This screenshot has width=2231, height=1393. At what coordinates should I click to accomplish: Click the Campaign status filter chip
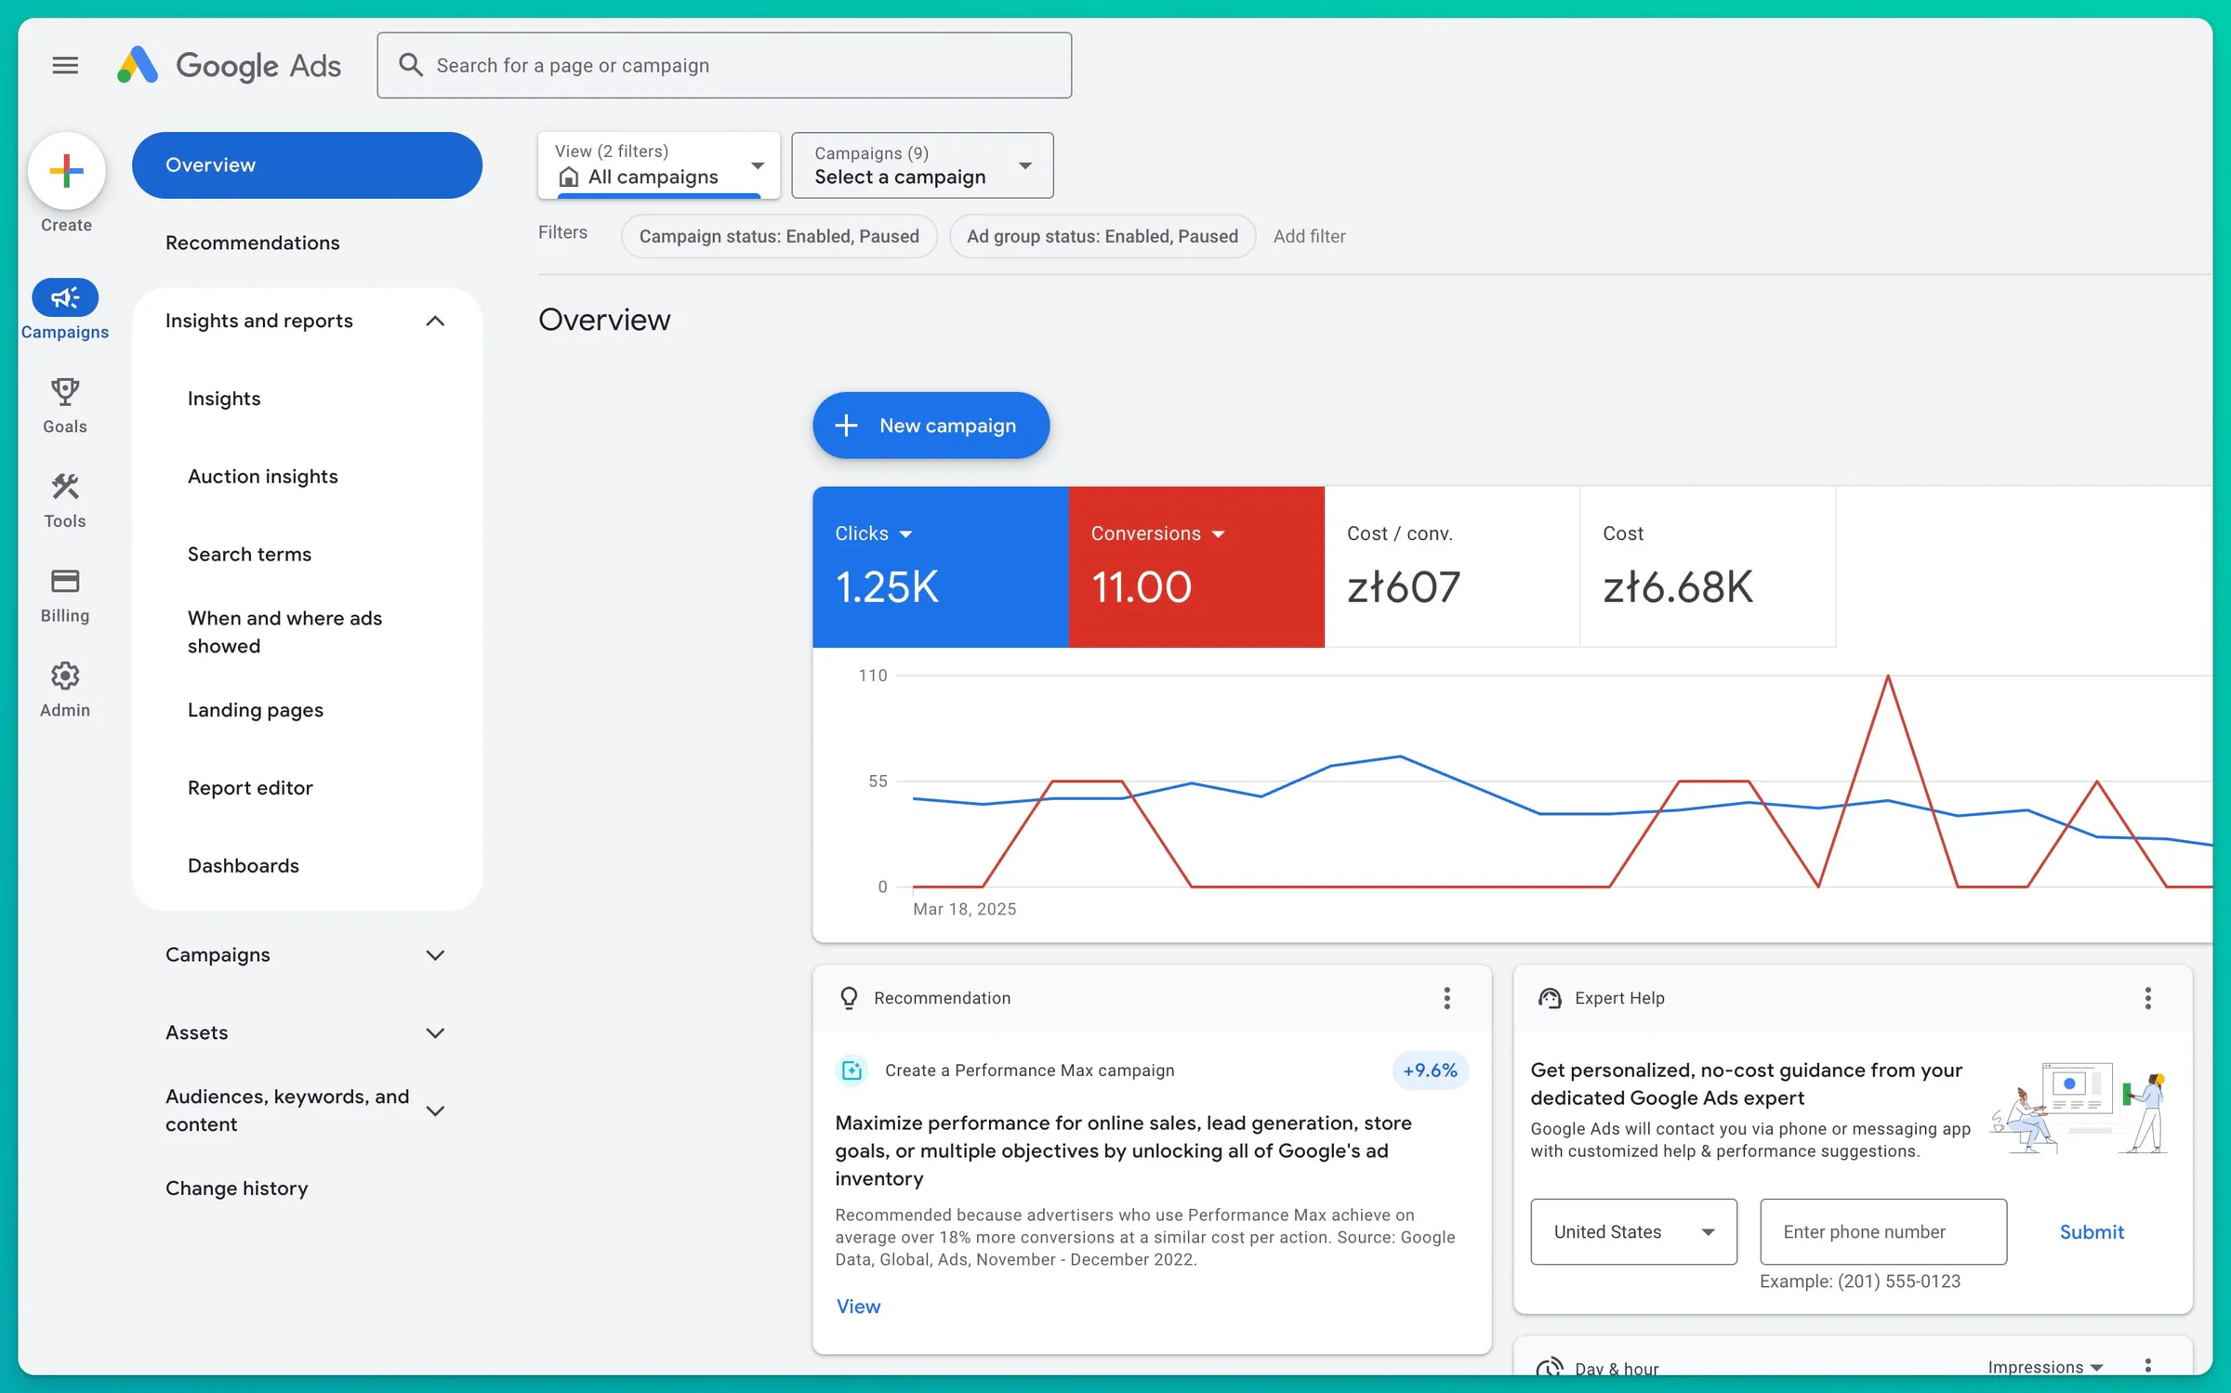779,236
